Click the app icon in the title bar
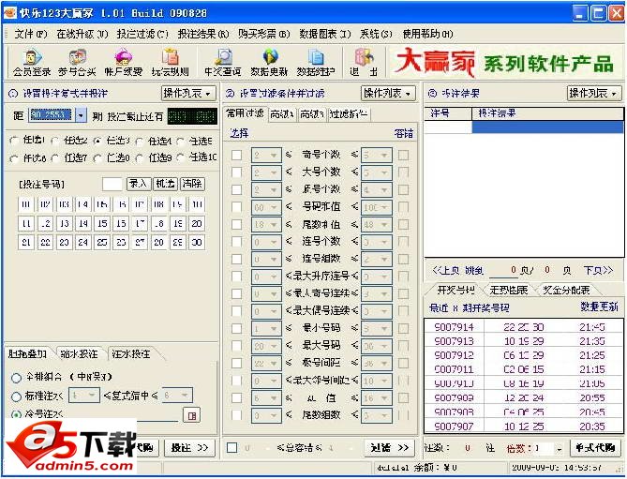The height and width of the screenshot is (479, 627). (x=10, y=13)
